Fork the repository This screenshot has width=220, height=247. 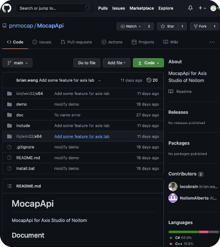click(x=200, y=27)
